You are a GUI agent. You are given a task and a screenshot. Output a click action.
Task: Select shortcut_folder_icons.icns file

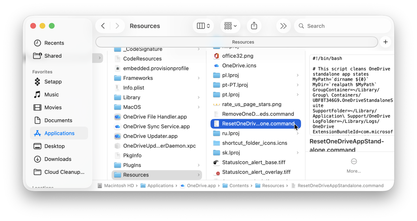click(256, 143)
